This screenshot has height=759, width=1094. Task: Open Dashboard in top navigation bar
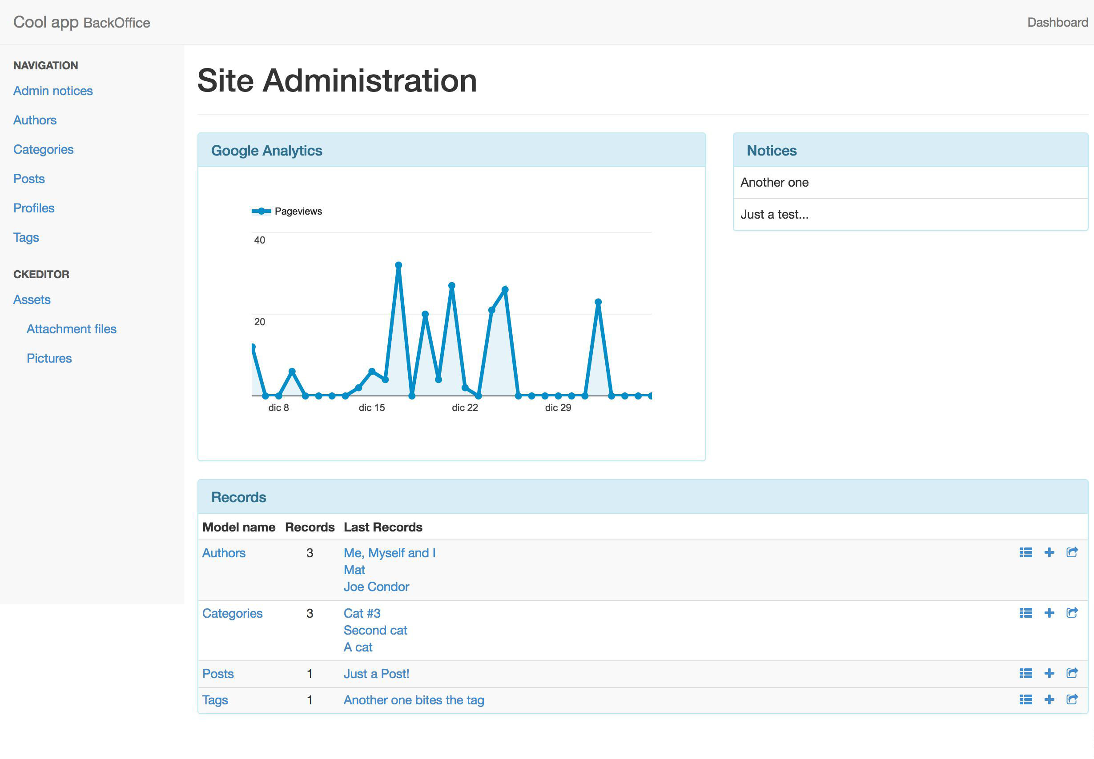(x=1057, y=22)
